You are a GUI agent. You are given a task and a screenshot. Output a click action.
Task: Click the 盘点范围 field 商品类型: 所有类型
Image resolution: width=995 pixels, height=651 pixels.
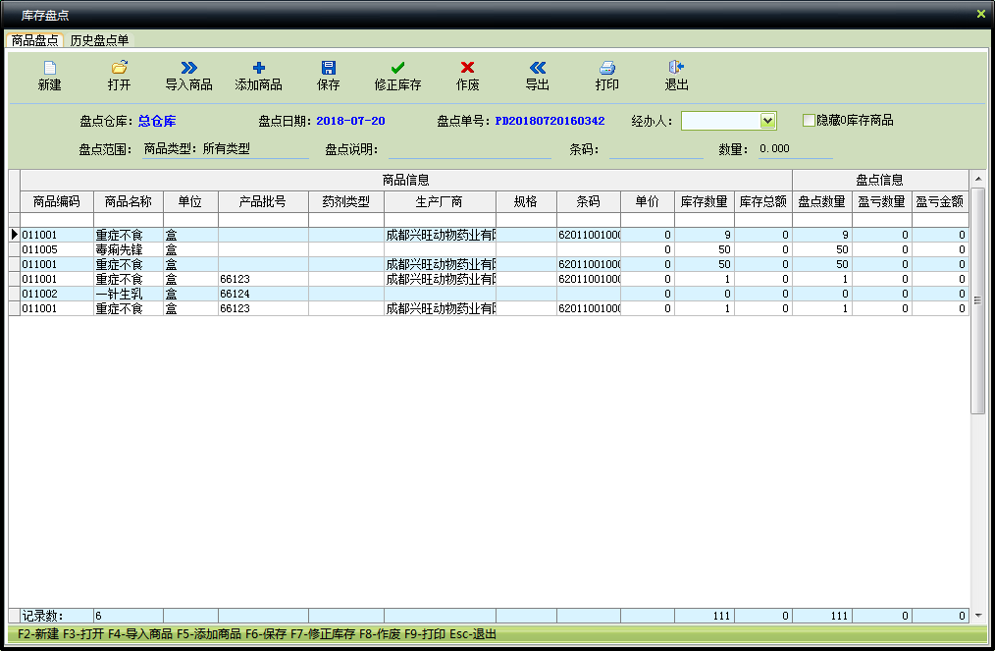click(226, 149)
